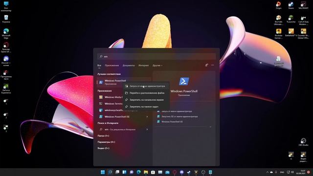Open the Opera GX browser desktop shortcut

pyautogui.click(x=6, y=47)
